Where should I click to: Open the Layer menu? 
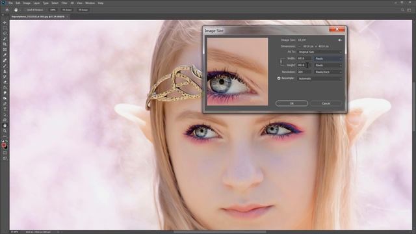pyautogui.click(x=36, y=3)
